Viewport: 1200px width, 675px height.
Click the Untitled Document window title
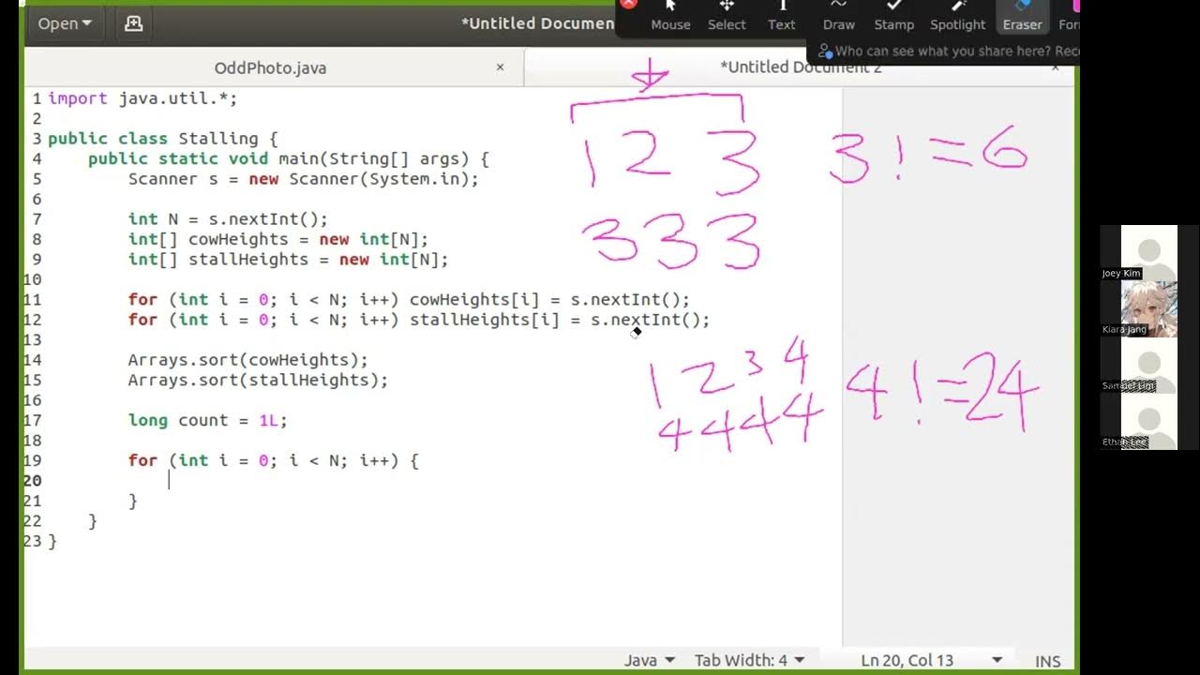pyautogui.click(x=537, y=23)
